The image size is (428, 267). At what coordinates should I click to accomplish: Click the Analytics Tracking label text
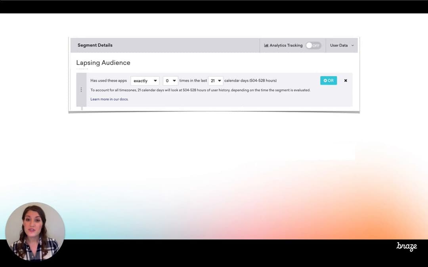pos(286,45)
